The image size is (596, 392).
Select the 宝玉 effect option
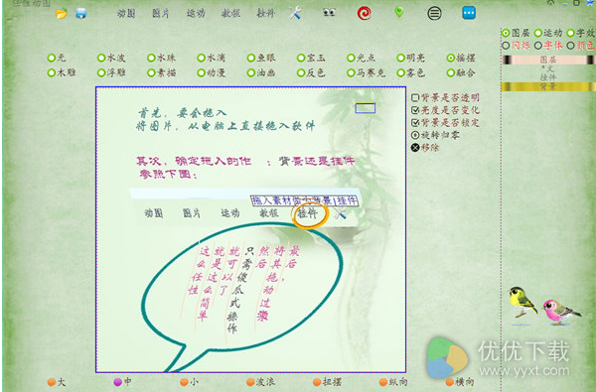click(311, 58)
